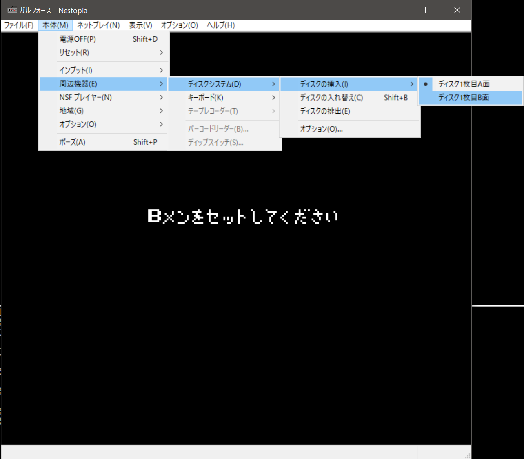Viewport: 524px width, 459px height.
Task: Select ディスク1枚目A面 radio item
Action: click(x=471, y=84)
